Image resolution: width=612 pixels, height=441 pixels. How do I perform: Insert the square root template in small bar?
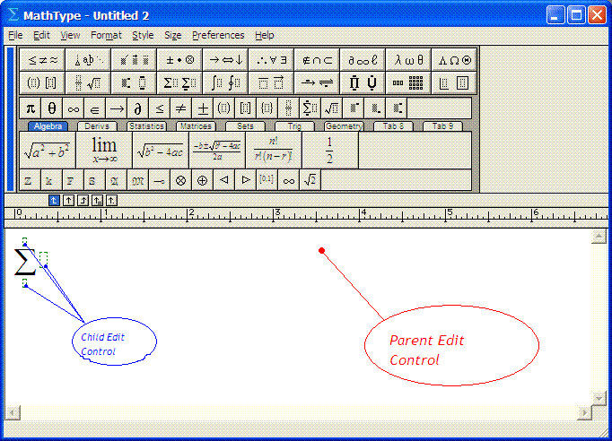pyautogui.click(x=331, y=108)
